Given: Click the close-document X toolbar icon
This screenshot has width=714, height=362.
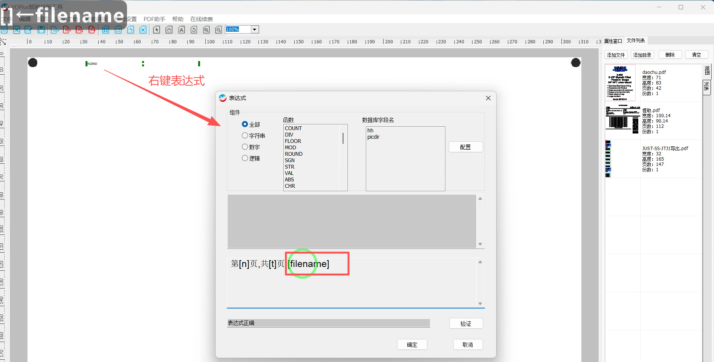Looking at the screenshot, I should (17, 30).
